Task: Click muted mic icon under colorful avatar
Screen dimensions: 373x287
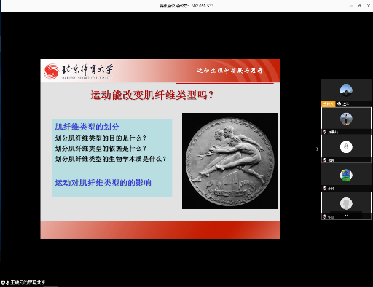Action: coord(324,188)
